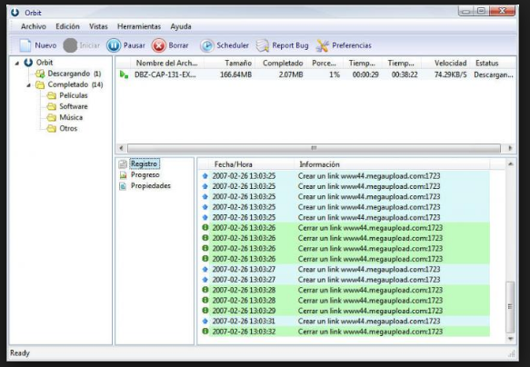The image size is (530, 367).
Task: Open the Vistas menu
Action: [98, 26]
